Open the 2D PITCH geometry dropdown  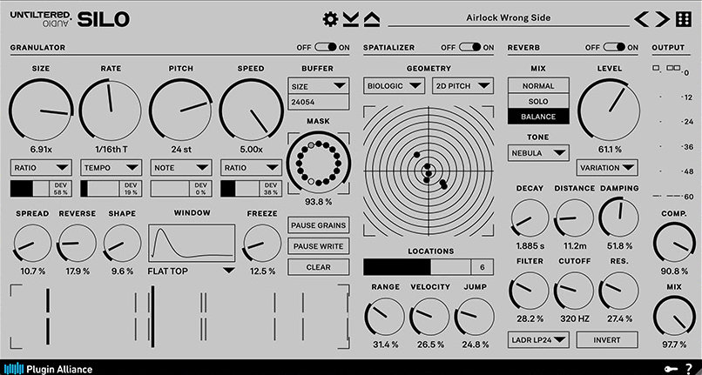coord(463,86)
